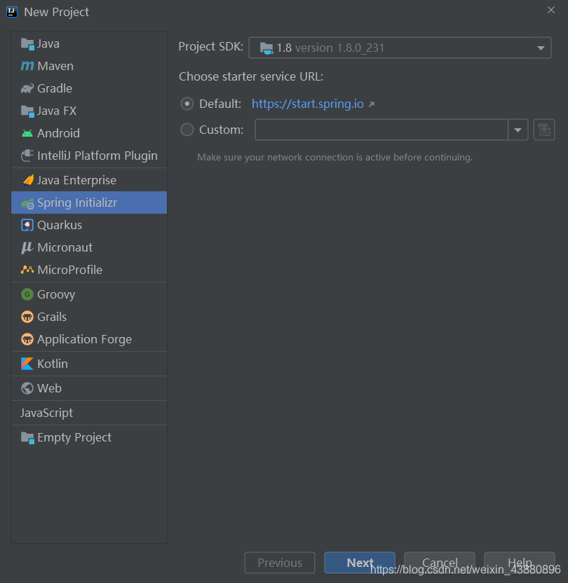Choose Gradle in the project type list
Image resolution: width=568 pixels, height=583 pixels.
click(89, 88)
